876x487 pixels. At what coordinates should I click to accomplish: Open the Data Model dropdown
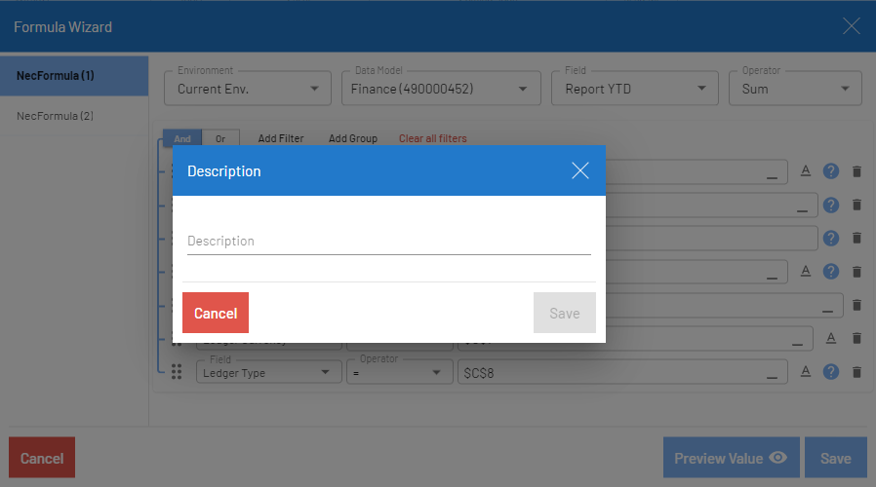(x=440, y=89)
